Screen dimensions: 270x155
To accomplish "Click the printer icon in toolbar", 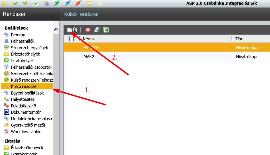I will pos(97,30).
